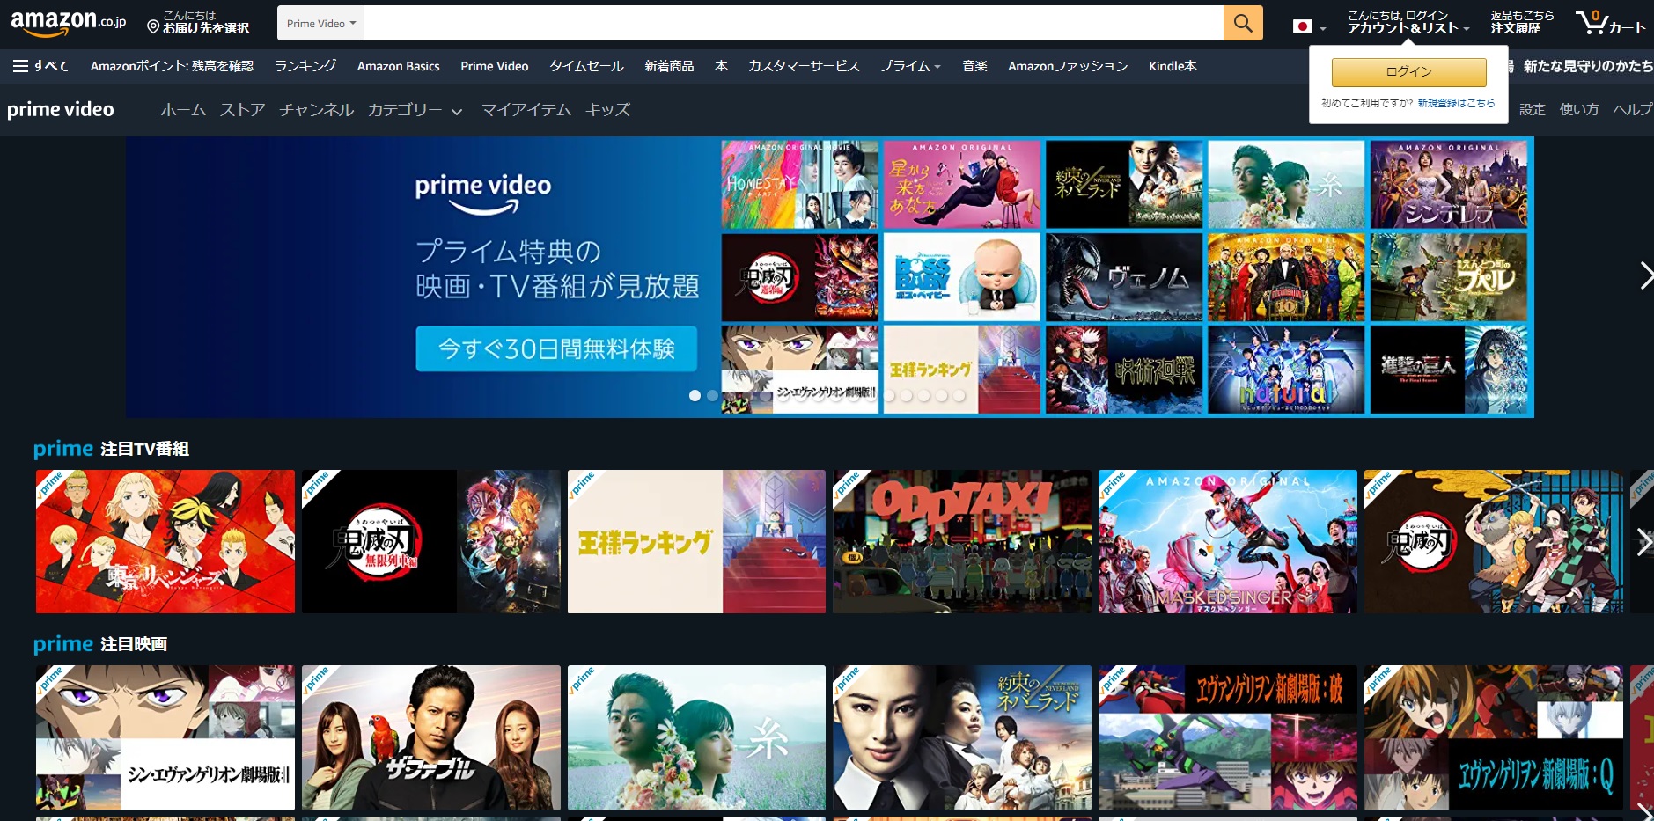1654x821 pixels.
Task: Open 設定 in Prime Video bar
Action: click(x=1532, y=109)
